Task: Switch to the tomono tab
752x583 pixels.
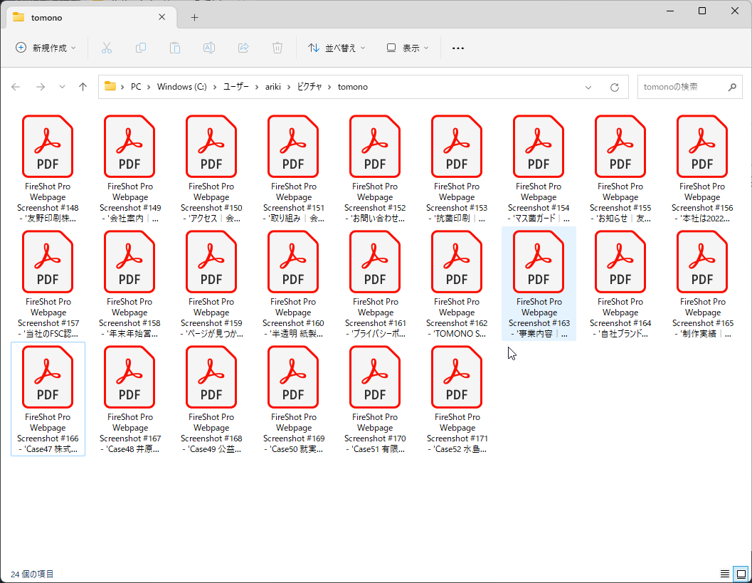Action: [85, 17]
